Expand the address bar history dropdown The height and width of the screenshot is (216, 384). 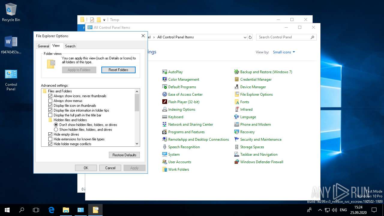click(245, 37)
